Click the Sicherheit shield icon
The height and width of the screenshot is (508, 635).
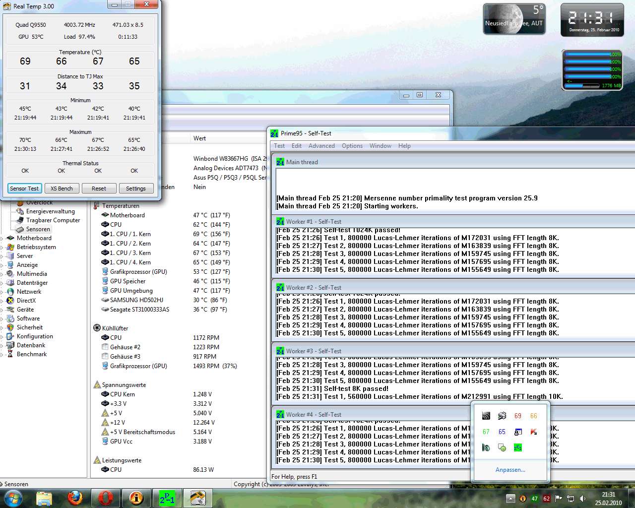click(x=10, y=327)
